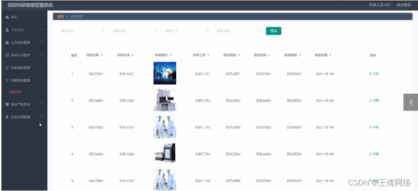Open 详情 for 项目名称2
This screenshot has width=418, height=191.
374,101
